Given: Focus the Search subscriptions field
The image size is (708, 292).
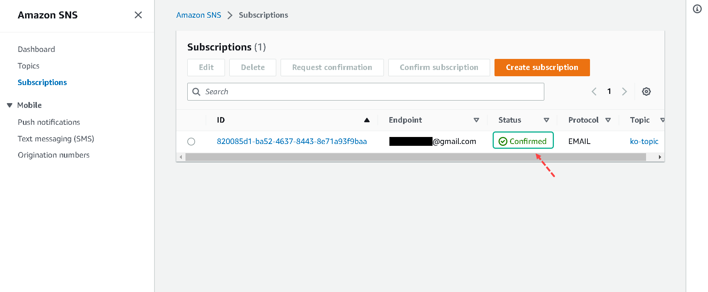Looking at the screenshot, I should (372, 92).
